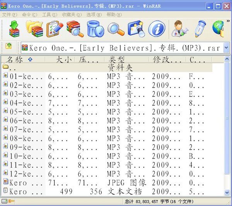Select the Kero JPEG 图像 file
Screen dimensions: 232x206
click(x=107, y=183)
